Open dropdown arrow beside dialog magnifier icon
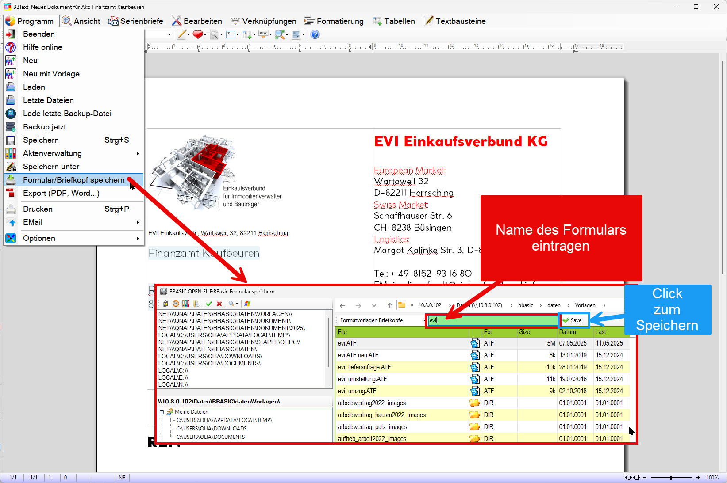The height and width of the screenshot is (483, 727). (x=237, y=304)
